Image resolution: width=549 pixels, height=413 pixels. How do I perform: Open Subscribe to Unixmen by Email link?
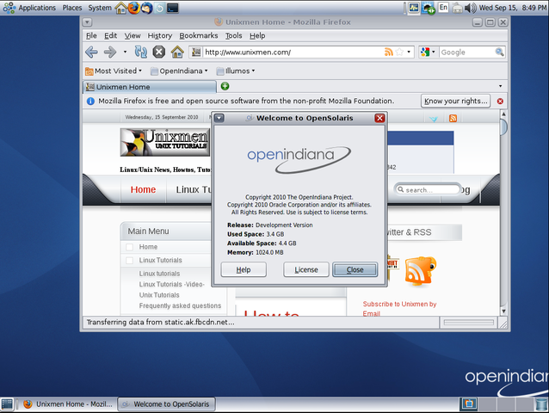coord(399,308)
